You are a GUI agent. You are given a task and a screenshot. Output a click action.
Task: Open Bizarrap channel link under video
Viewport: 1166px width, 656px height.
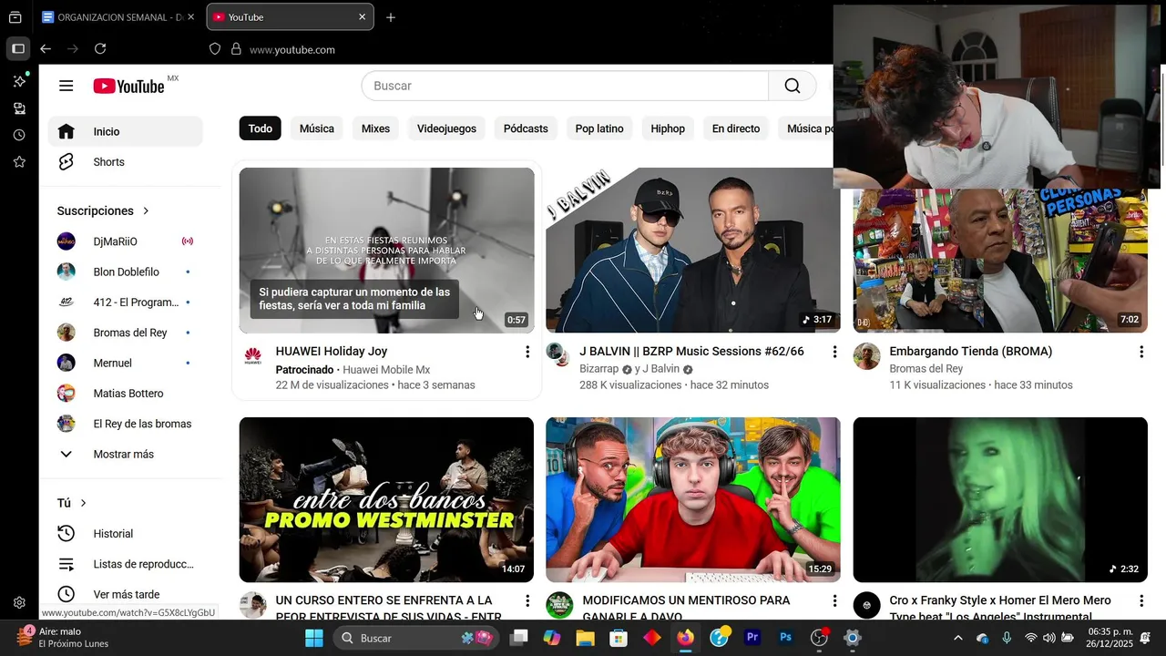click(x=598, y=369)
